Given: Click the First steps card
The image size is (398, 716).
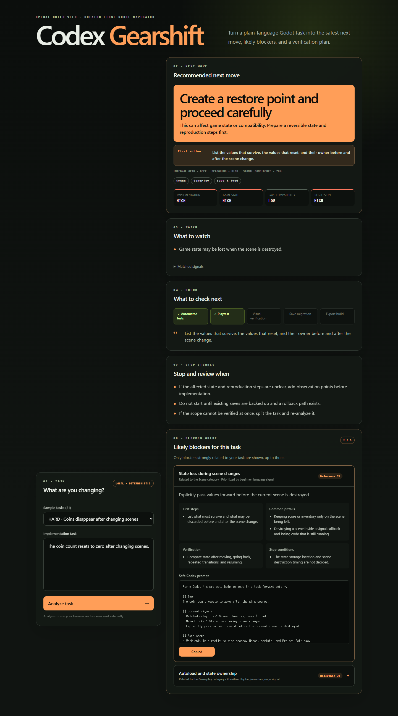Looking at the screenshot, I should coord(221,521).
